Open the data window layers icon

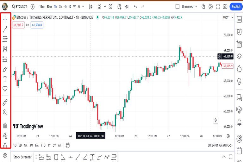click(x=239, y=56)
